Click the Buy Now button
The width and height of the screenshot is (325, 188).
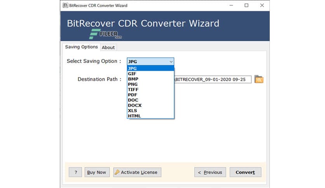point(97,172)
